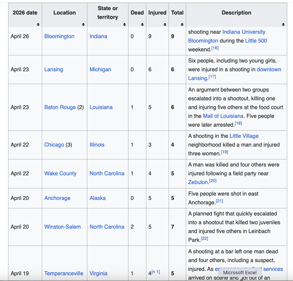Open citation reference [17]
Image resolution: width=293 pixels, height=281 pixels.
coord(212,77)
